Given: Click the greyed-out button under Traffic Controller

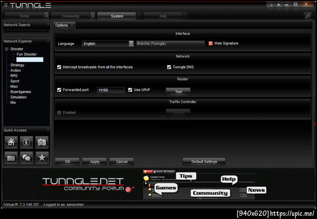Looking at the screenshot, I should point(178,112).
